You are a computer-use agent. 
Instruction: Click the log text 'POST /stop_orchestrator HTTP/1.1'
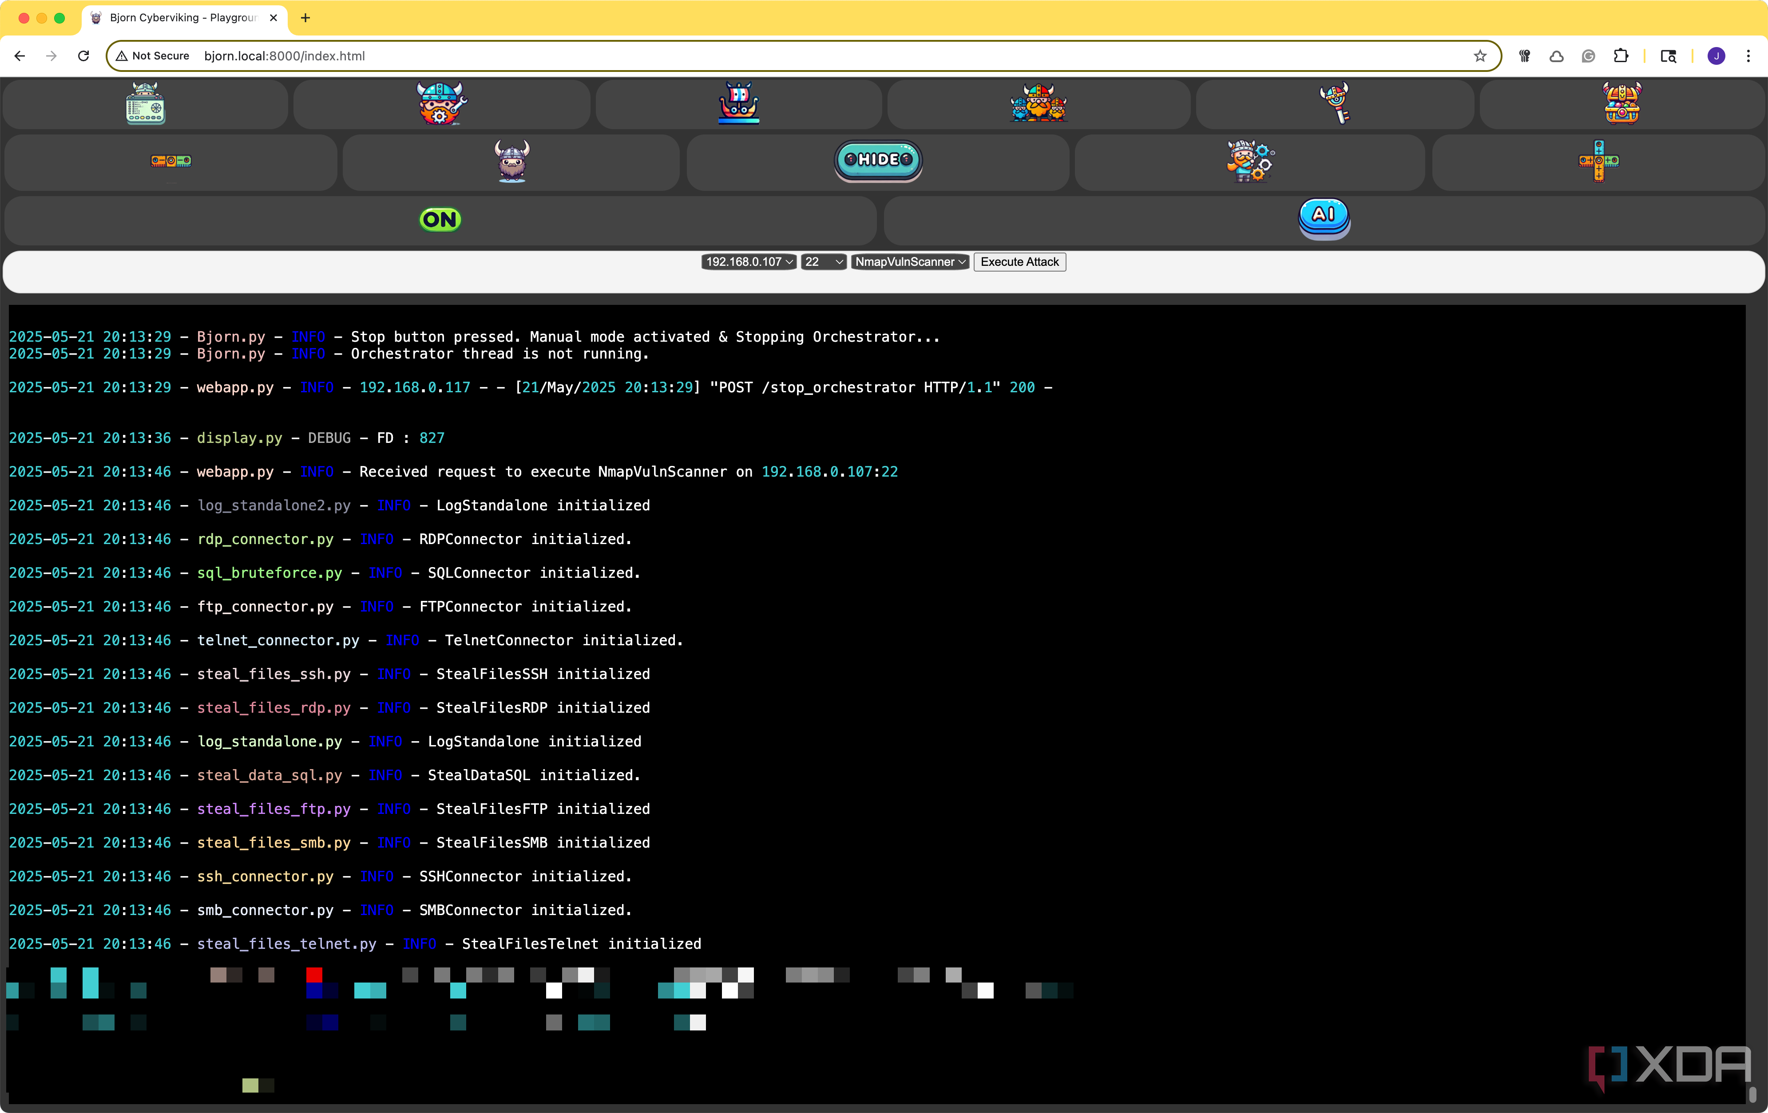pos(856,387)
